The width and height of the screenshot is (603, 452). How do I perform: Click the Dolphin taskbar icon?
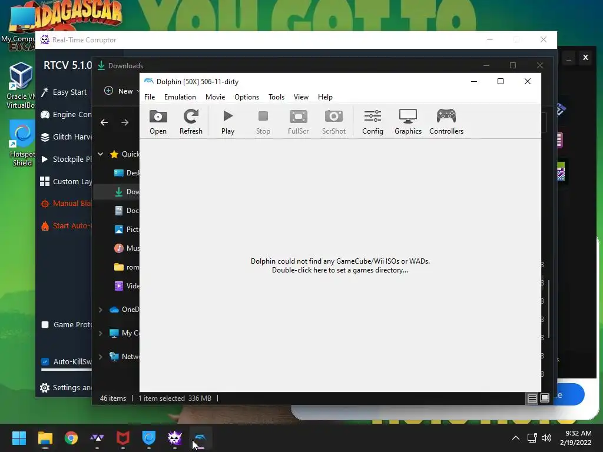(201, 438)
